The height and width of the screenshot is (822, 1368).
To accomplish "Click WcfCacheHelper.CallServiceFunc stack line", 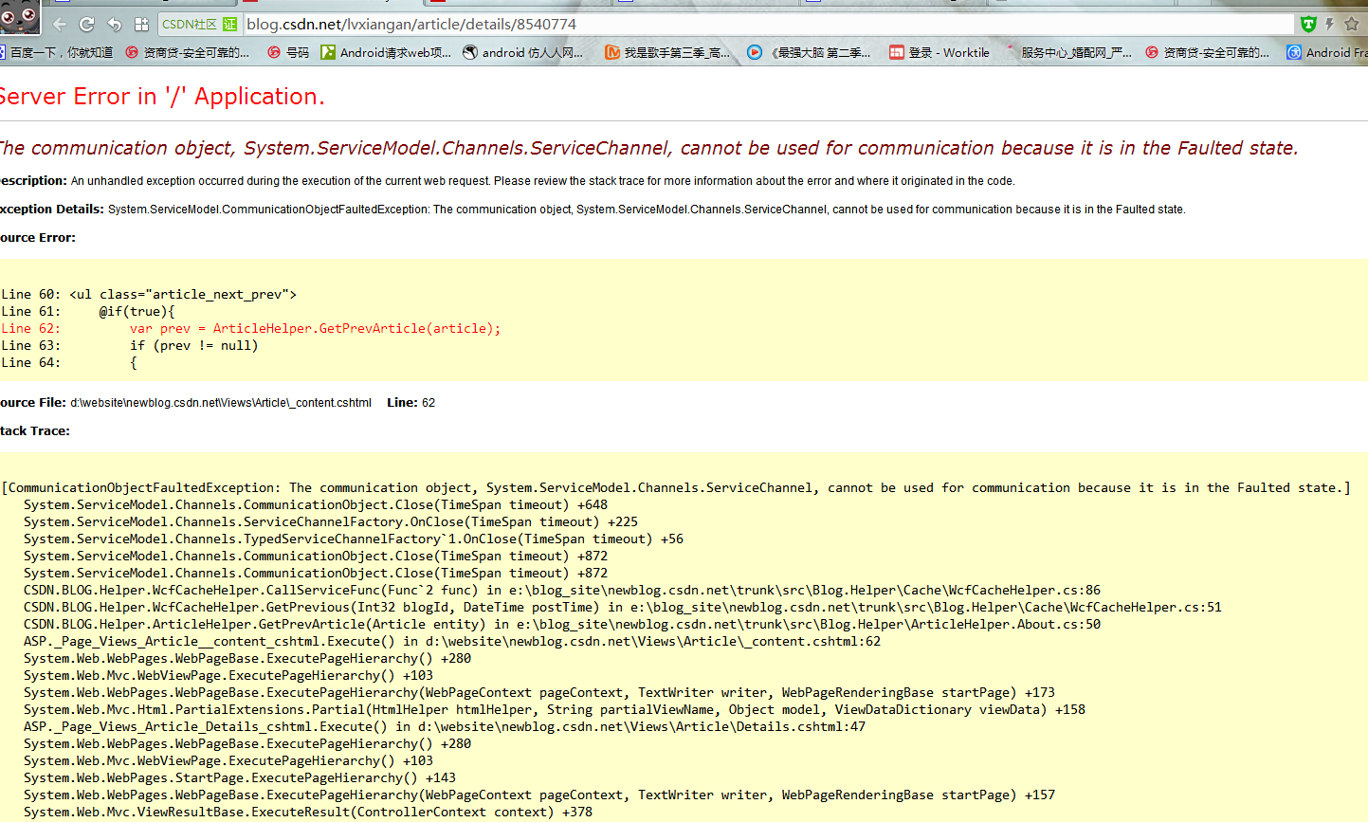I will (x=562, y=590).
